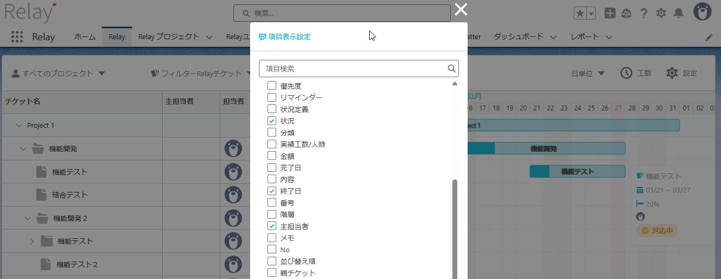Open favorites list dropdown arrow
Image resolution: width=721 pixels, height=279 pixels.
click(591, 13)
